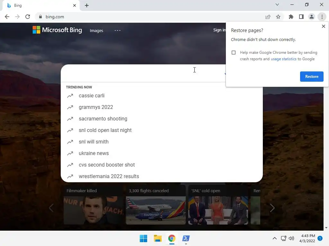This screenshot has height=246, width=329.
Task: Expand the Bing three-dots more menu
Action: (x=118, y=30)
